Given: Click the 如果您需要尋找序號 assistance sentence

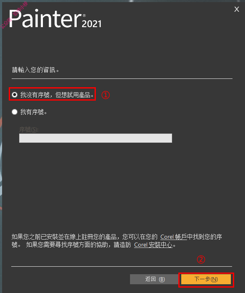Looking at the screenshot, I should click(x=101, y=245).
